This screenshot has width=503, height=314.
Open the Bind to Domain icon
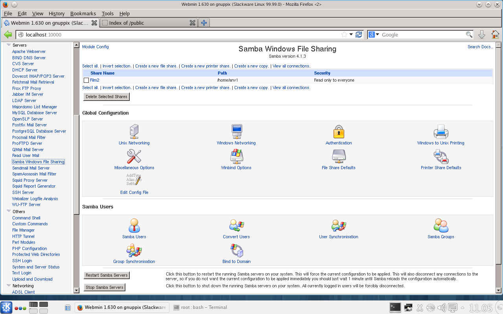click(x=236, y=250)
